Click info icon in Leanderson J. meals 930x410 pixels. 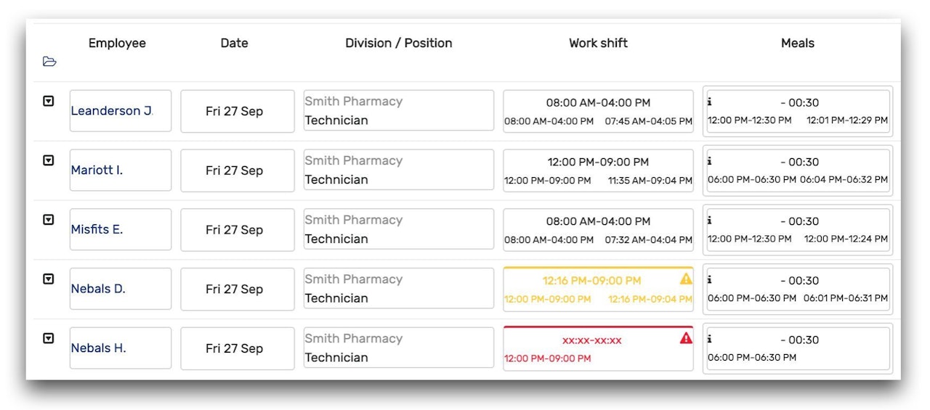coord(710,102)
